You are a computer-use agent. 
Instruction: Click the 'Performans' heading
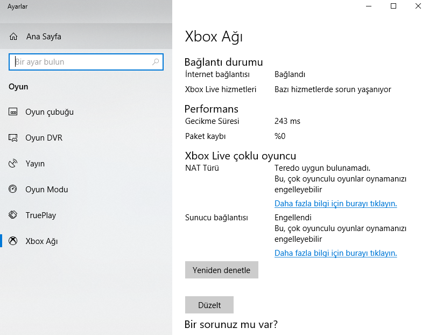211,109
